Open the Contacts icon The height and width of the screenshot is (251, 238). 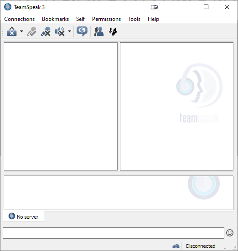pos(99,31)
